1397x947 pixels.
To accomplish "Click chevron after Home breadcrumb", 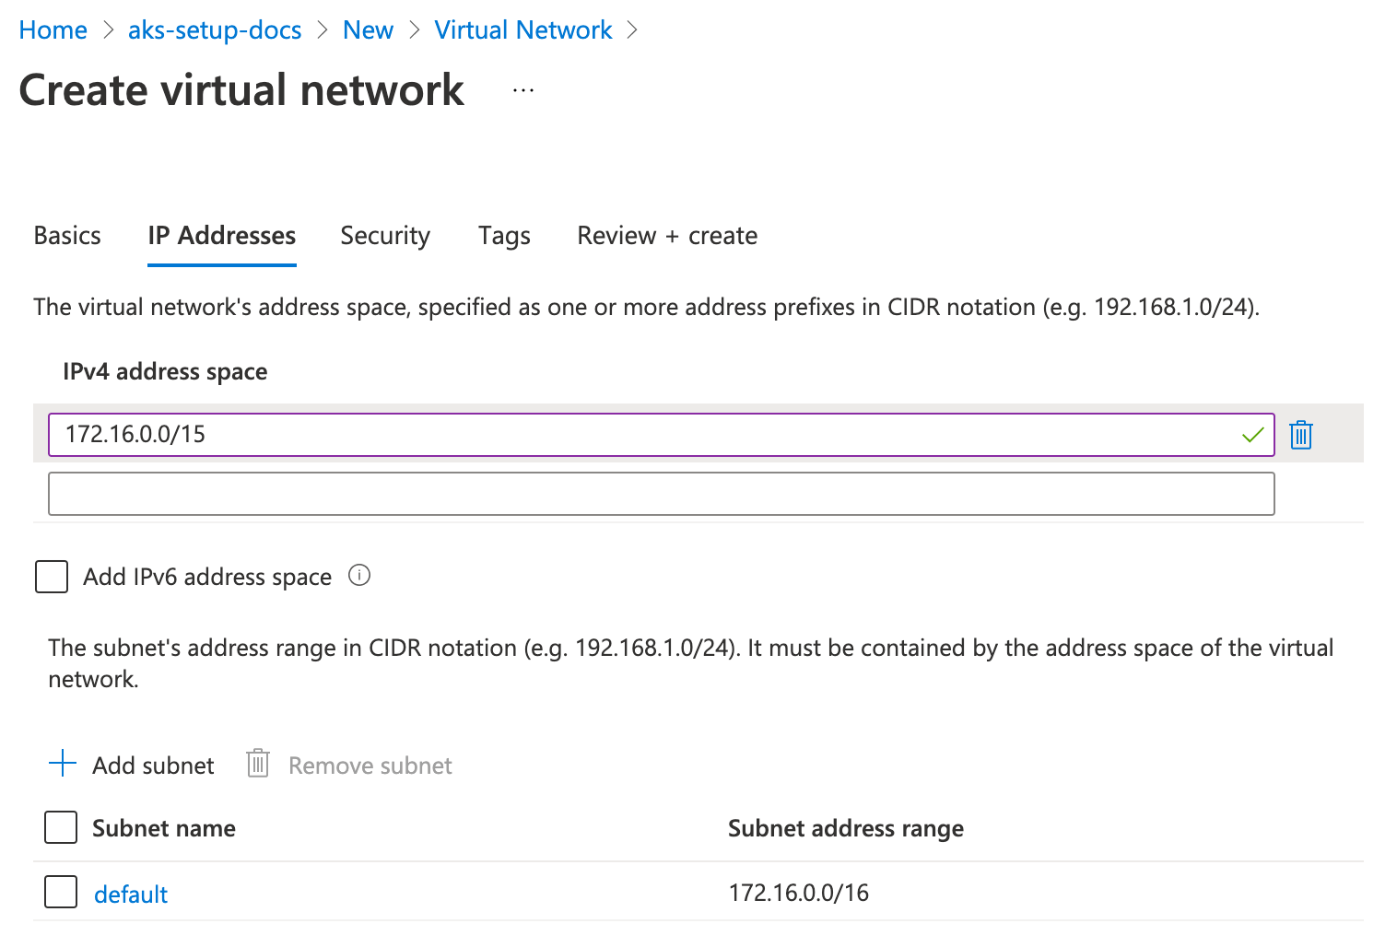I will click(109, 30).
